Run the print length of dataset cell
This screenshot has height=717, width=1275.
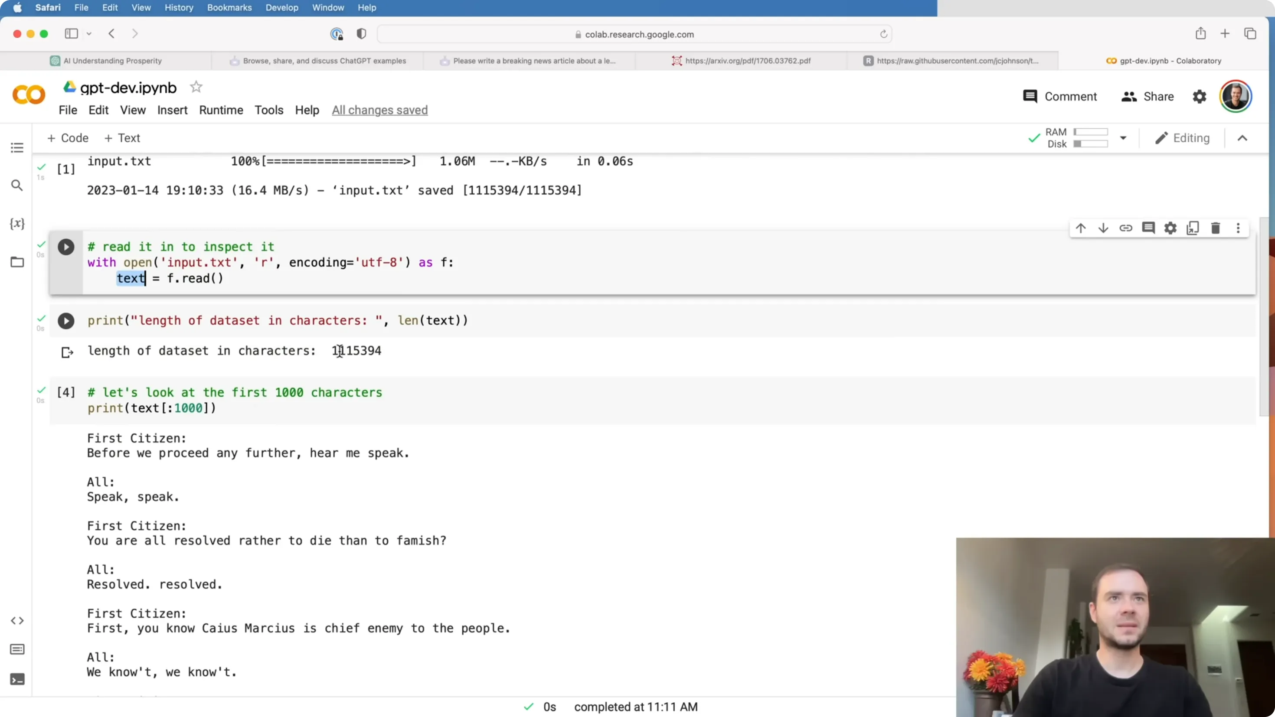click(x=66, y=321)
